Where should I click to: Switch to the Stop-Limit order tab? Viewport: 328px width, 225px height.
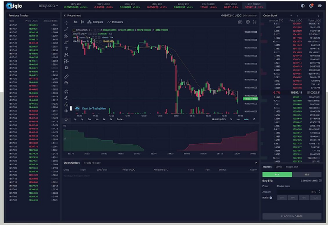[x=292, y=167]
